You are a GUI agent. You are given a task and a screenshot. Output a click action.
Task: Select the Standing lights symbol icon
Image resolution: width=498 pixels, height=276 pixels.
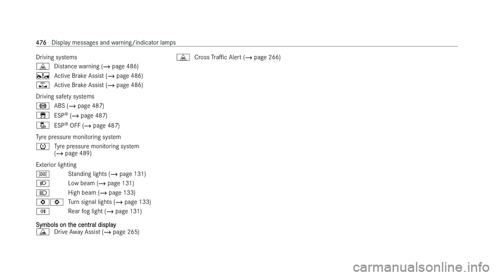(43, 174)
